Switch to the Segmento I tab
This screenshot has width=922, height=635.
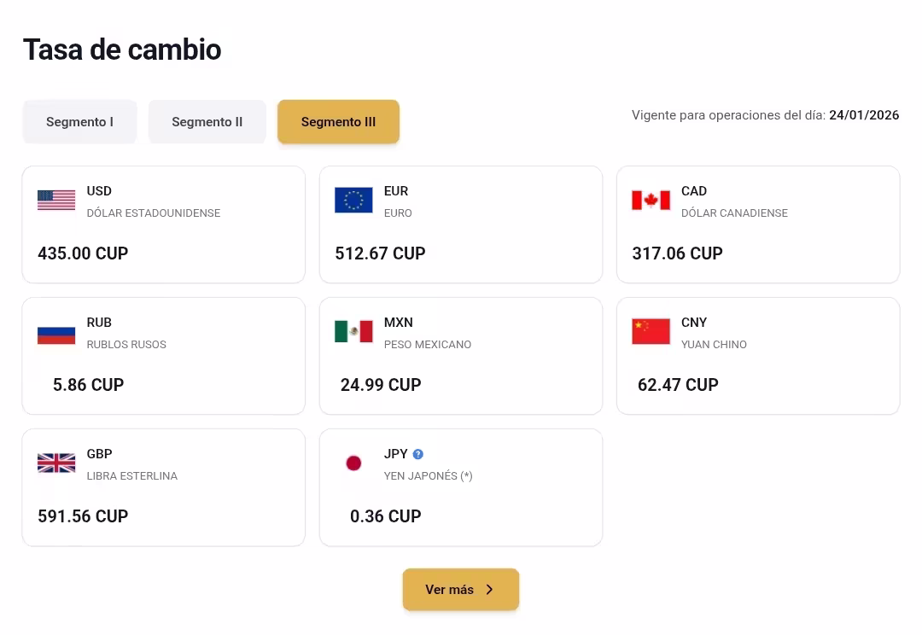click(79, 122)
